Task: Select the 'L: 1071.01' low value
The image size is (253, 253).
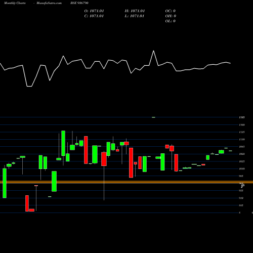Action: [135, 16]
